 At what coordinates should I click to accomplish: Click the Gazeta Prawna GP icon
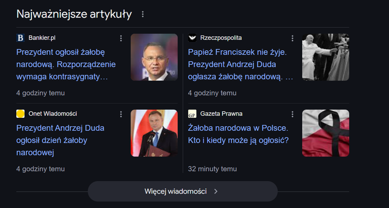click(192, 114)
